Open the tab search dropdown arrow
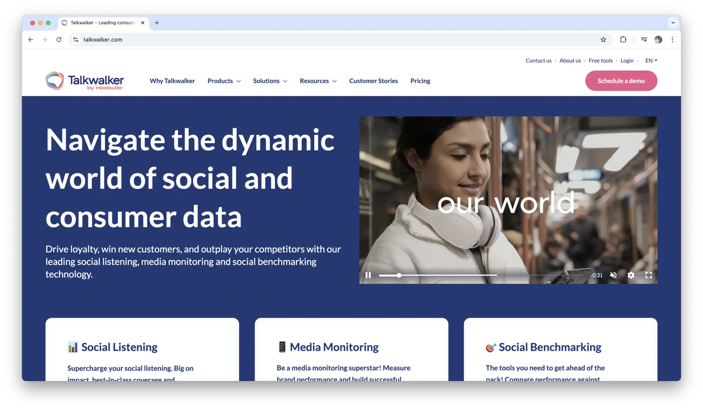 coord(673,23)
